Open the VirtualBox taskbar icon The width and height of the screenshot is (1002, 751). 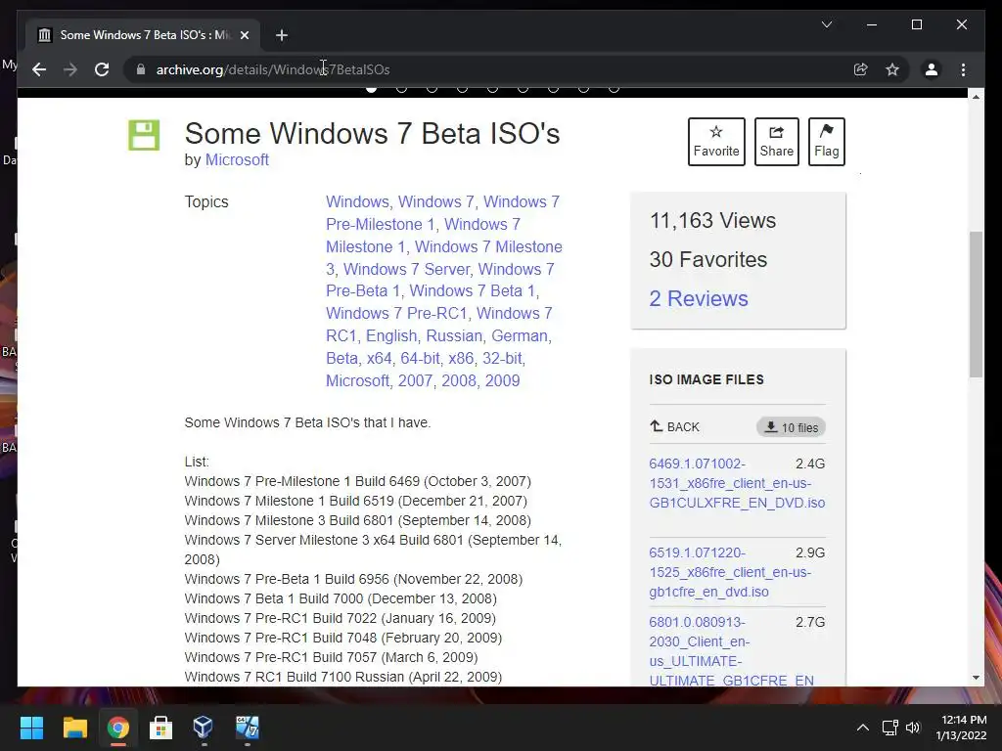[204, 728]
